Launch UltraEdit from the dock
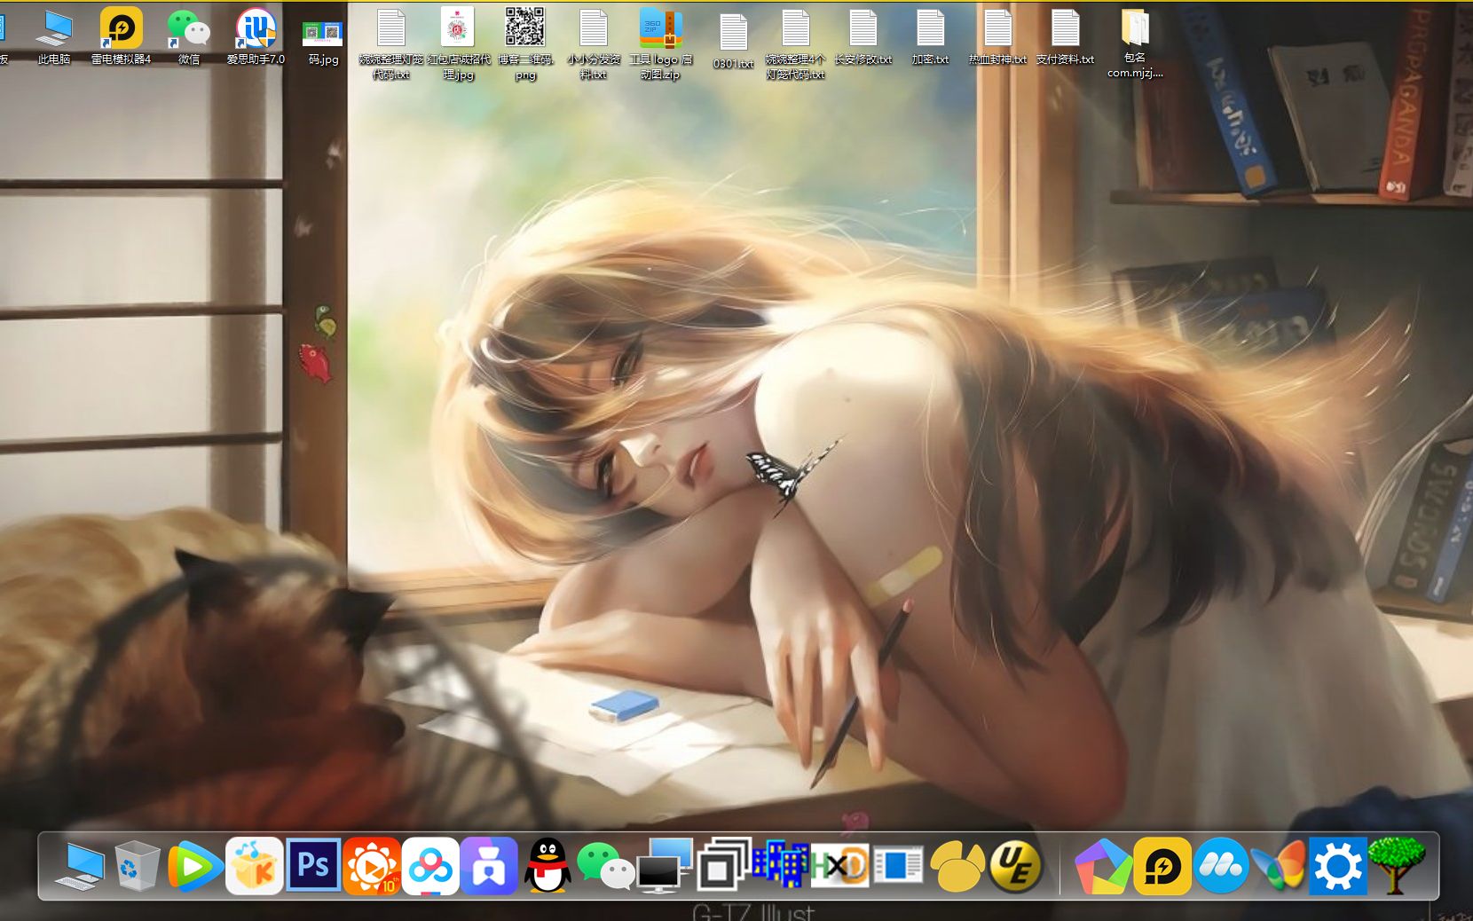1473x921 pixels. 1015,866
